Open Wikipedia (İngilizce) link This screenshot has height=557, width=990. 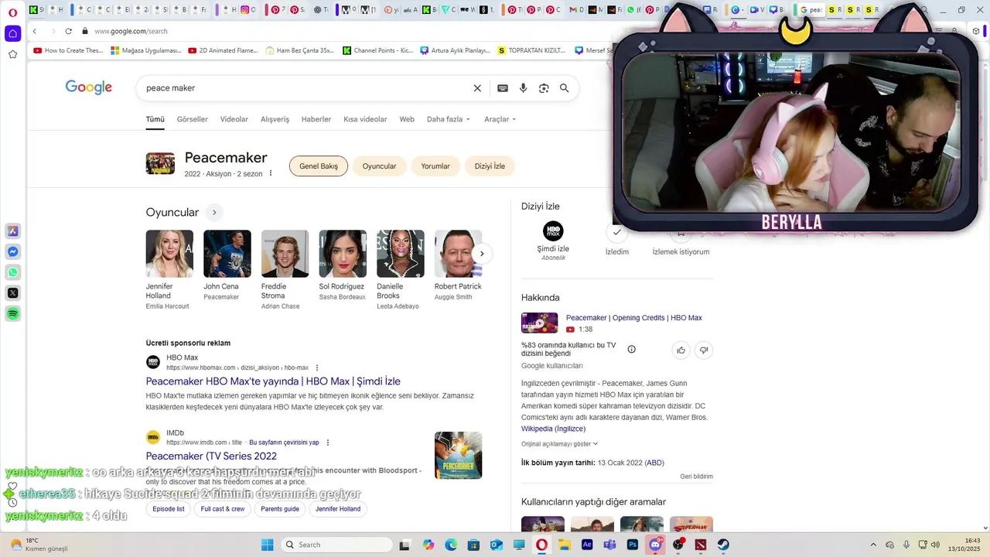pyautogui.click(x=553, y=429)
